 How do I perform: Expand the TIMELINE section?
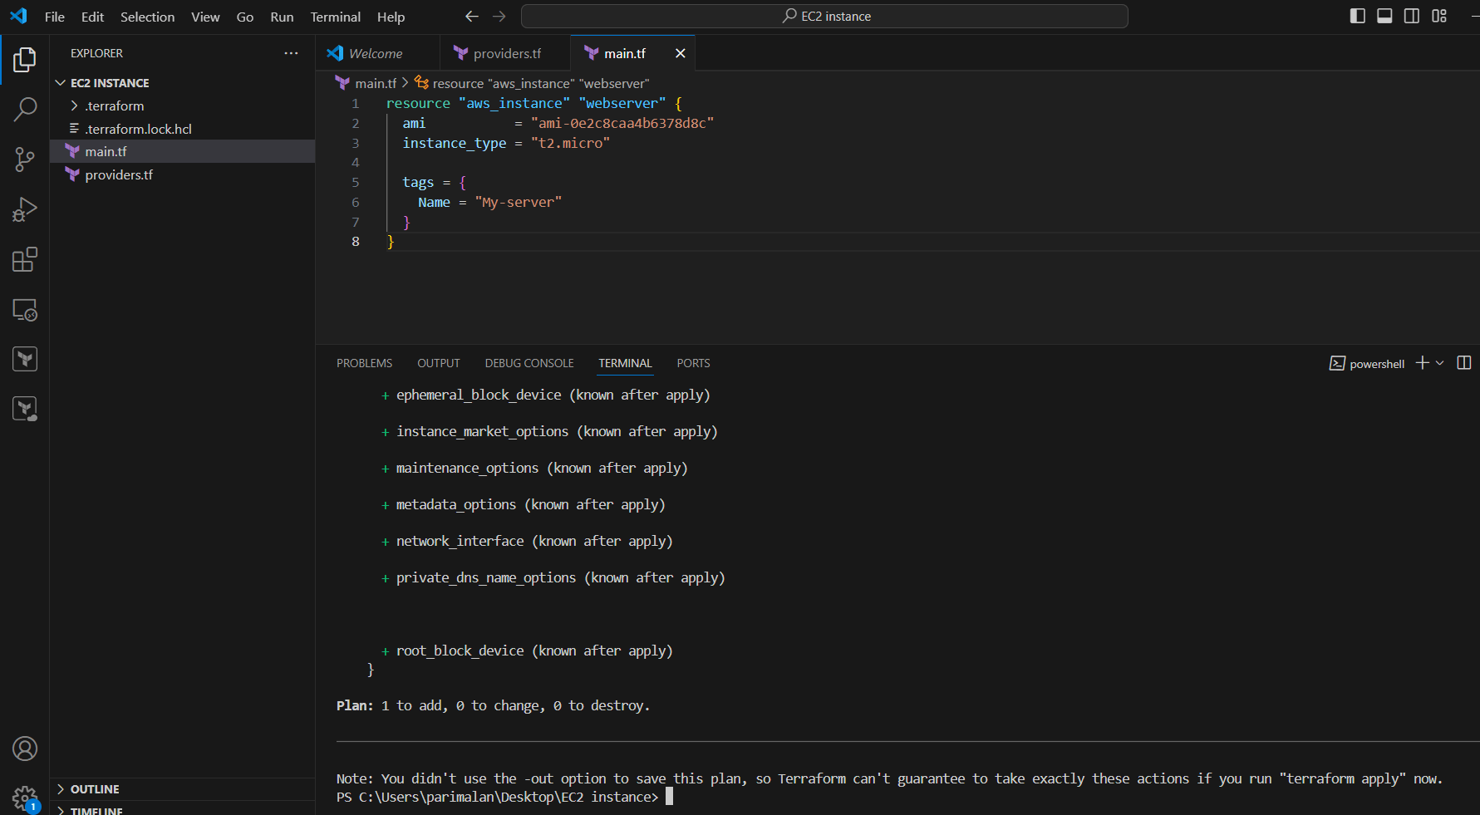tap(183, 809)
